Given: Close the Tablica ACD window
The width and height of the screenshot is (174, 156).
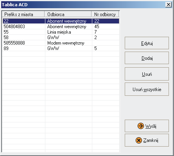Looking at the screenshot, I should point(169,5).
